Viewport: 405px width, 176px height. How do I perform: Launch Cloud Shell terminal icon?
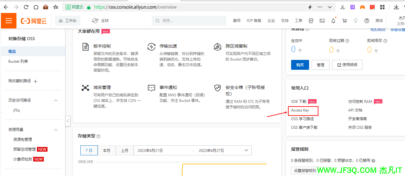click(322, 21)
